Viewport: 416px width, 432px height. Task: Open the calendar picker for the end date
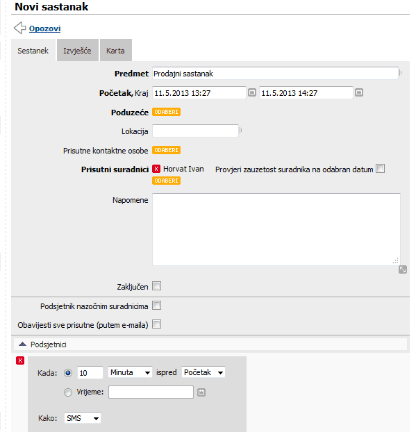tap(358, 92)
